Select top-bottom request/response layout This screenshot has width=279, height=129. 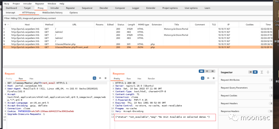(207, 71)
